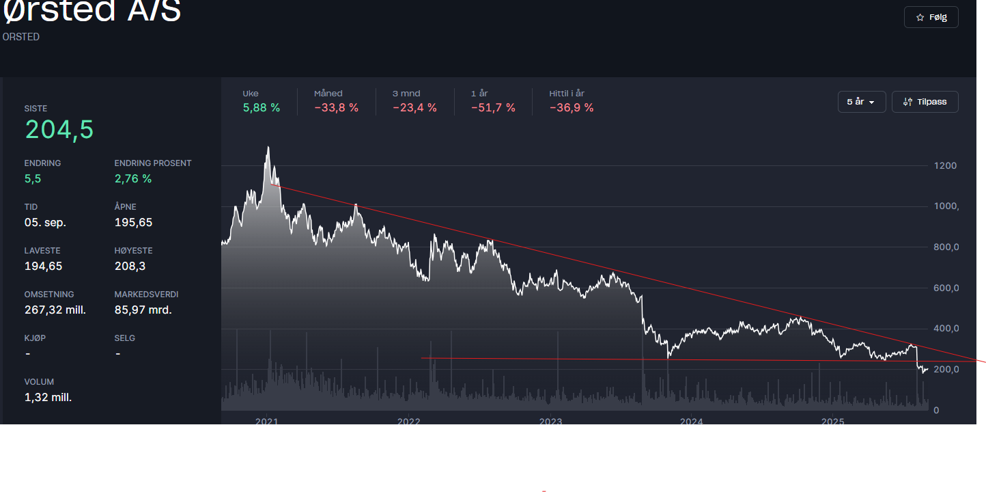986x492 pixels.
Task: Click the last price value 204,5
Action: pyautogui.click(x=59, y=129)
